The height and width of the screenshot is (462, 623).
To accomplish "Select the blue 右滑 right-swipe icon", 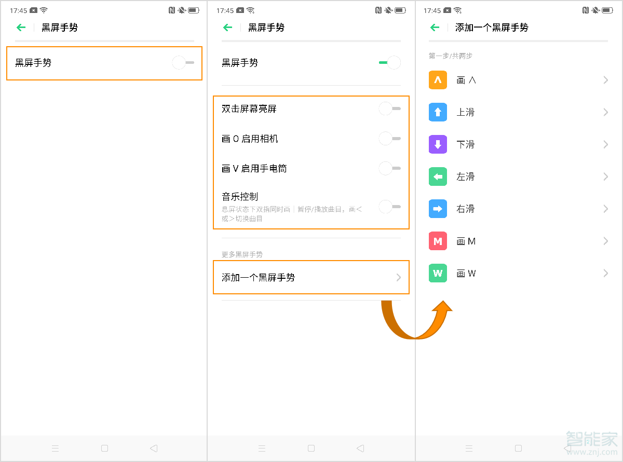I will tap(438, 209).
